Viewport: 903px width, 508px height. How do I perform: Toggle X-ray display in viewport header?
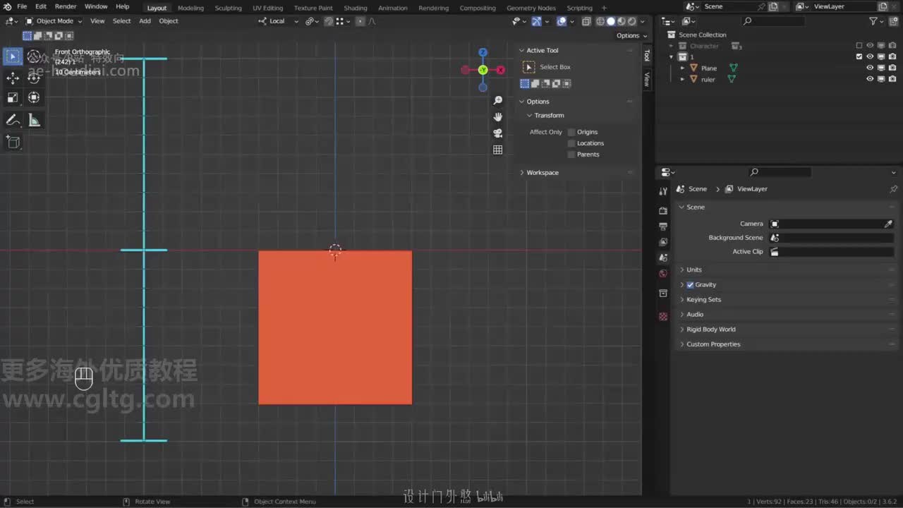586,21
